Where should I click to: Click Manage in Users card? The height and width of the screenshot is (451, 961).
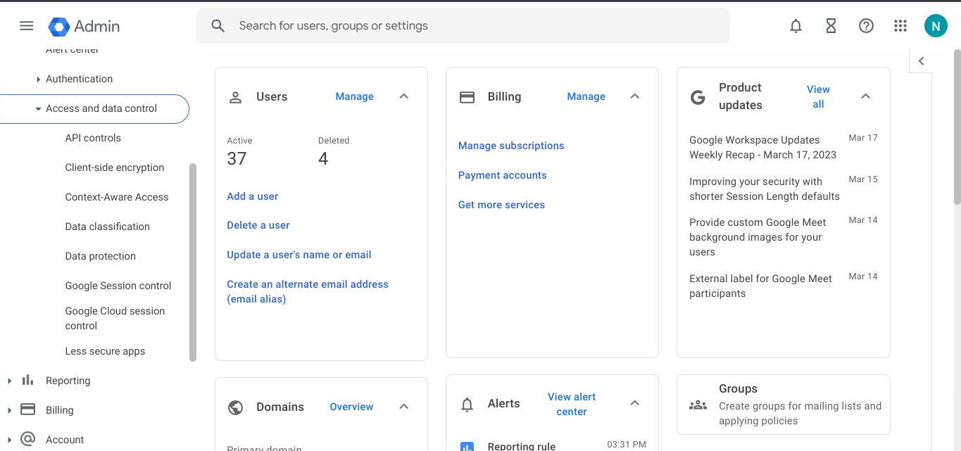coord(354,96)
